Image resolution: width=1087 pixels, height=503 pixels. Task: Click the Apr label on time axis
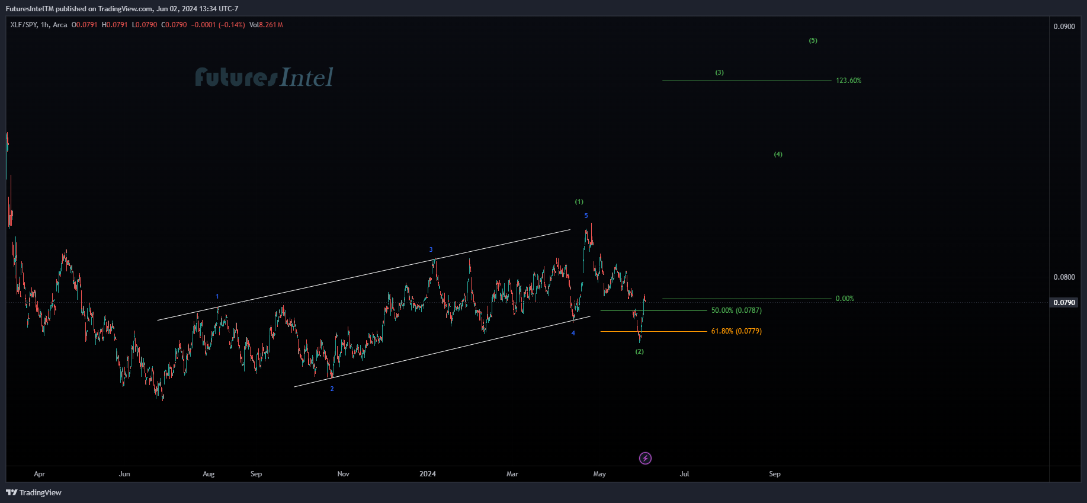coord(39,474)
